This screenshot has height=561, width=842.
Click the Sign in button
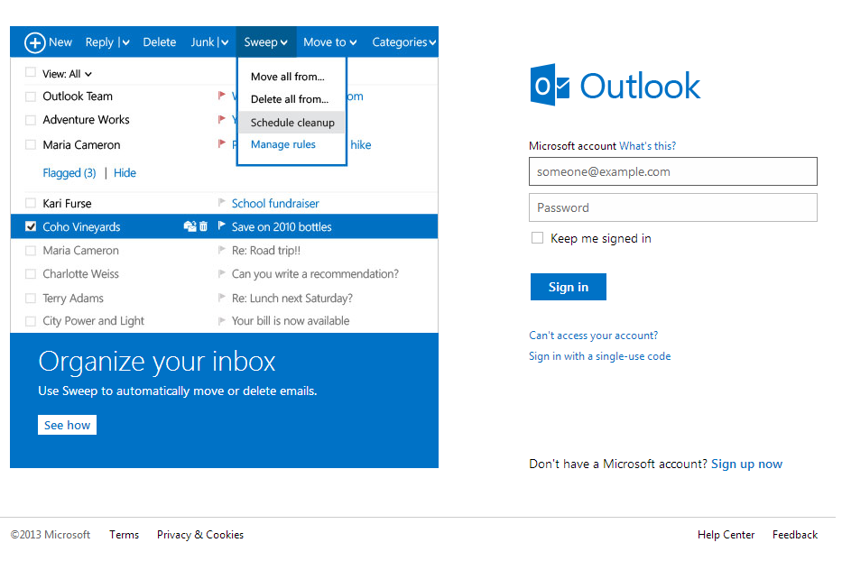click(568, 286)
